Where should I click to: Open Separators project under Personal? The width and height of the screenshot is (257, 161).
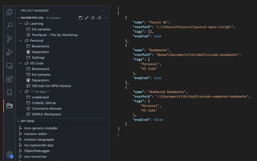[40, 52]
